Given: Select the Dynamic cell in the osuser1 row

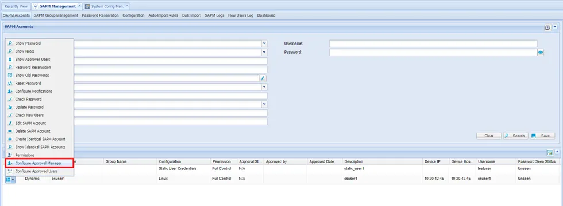Looking at the screenshot, I should [x=32, y=179].
